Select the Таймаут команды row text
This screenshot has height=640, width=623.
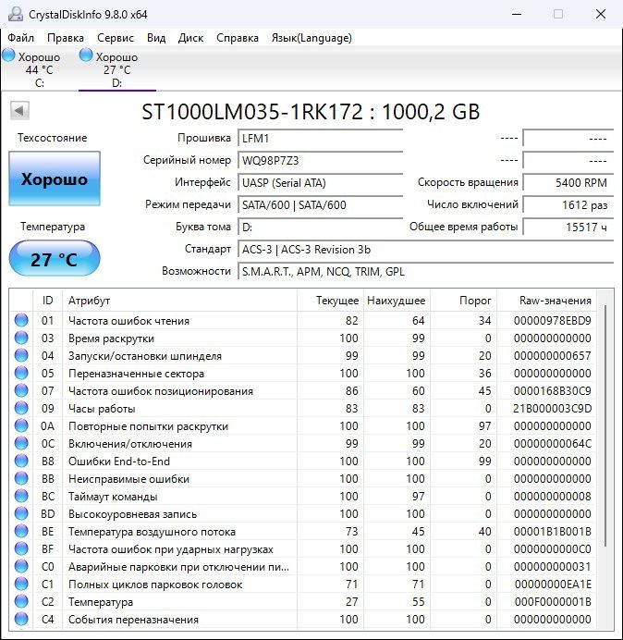pos(113,497)
